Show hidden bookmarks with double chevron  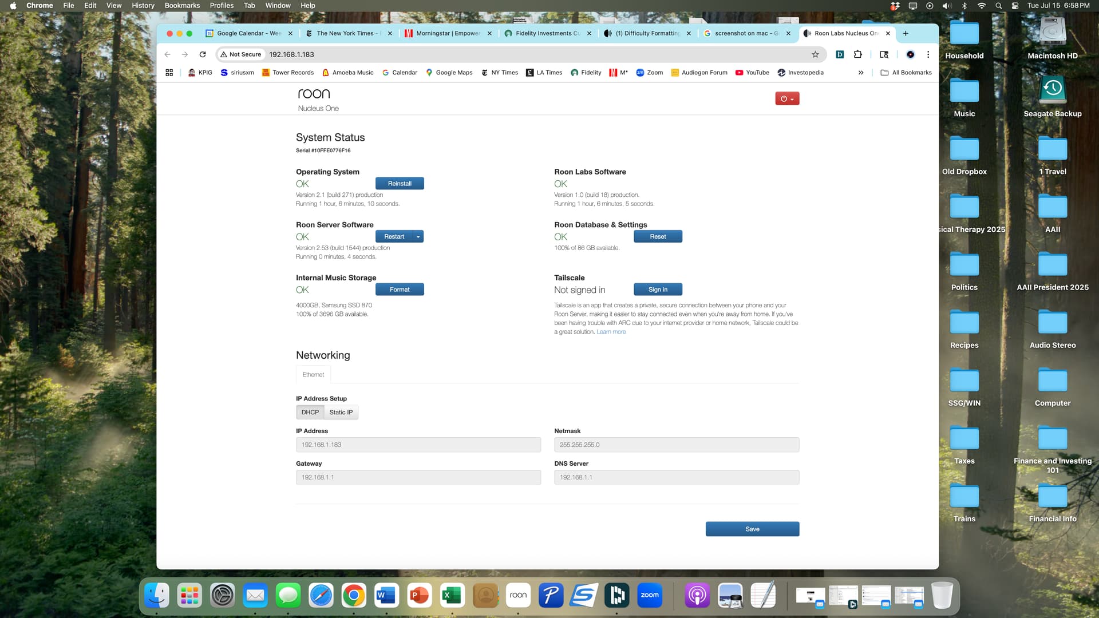point(860,73)
